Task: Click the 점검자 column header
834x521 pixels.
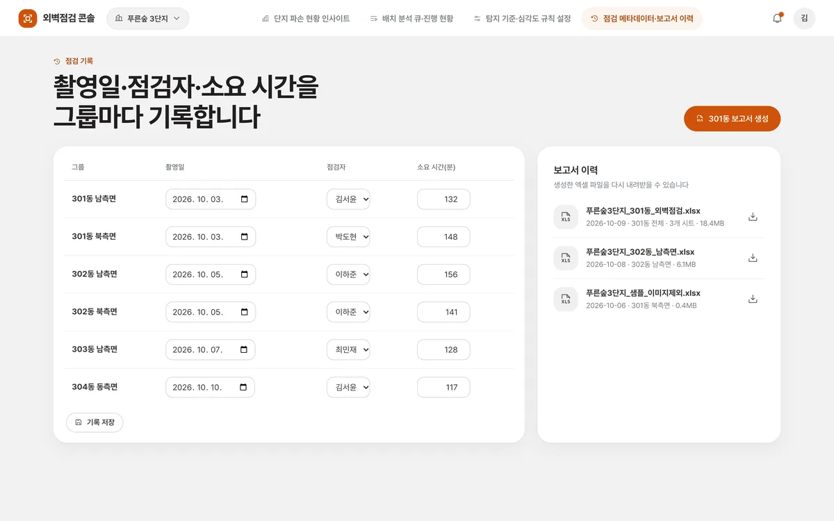Action: [x=336, y=167]
